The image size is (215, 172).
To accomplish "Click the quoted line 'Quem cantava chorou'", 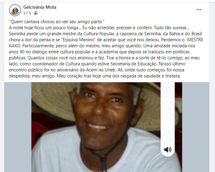I will (x=57, y=22).
